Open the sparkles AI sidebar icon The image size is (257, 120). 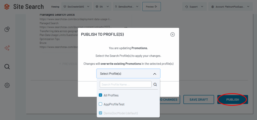pyautogui.click(x=7, y=48)
